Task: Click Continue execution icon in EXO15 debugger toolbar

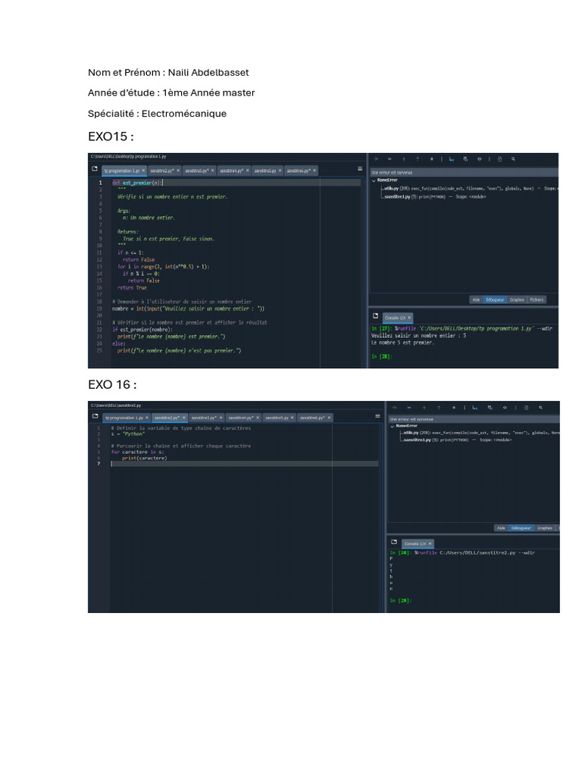Action: pyautogui.click(x=390, y=159)
